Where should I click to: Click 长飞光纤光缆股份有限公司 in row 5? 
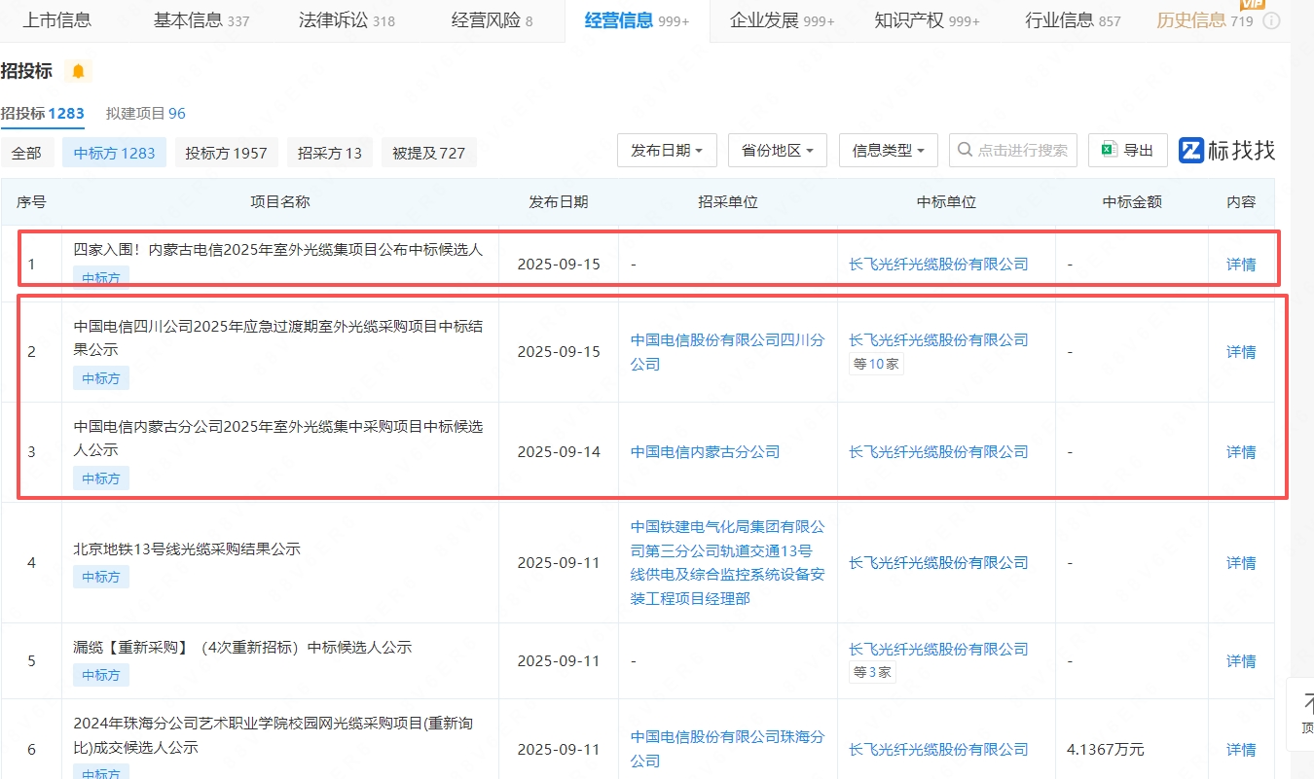coord(938,650)
